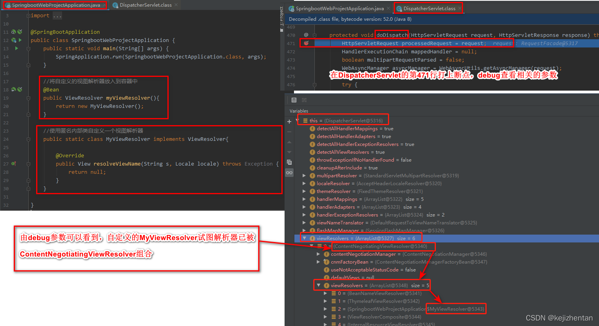Toggle the show watches glasses icon
The image size is (599, 326).
289,173
